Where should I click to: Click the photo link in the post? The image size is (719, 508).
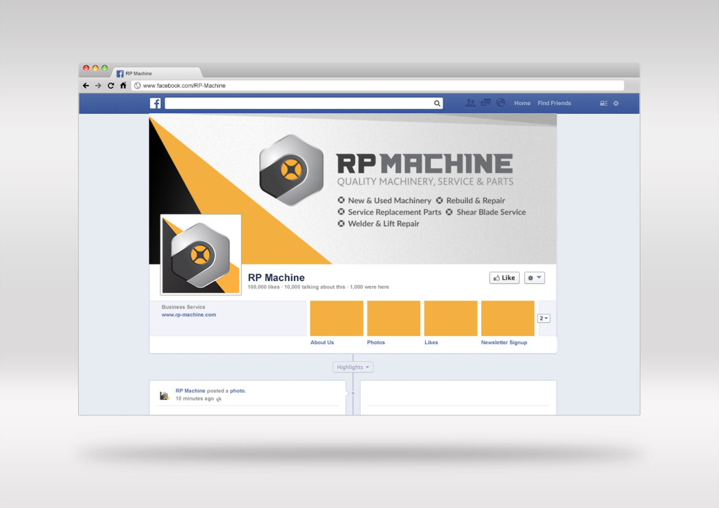point(237,390)
